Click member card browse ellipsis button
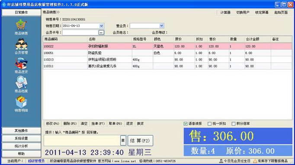 101,32
